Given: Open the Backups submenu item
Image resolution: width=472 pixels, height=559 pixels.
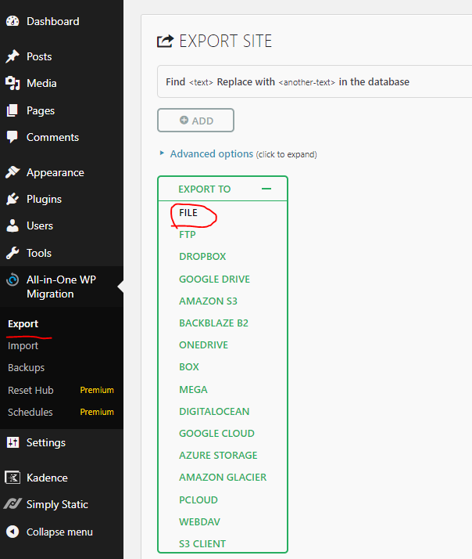Looking at the screenshot, I should pos(27,367).
